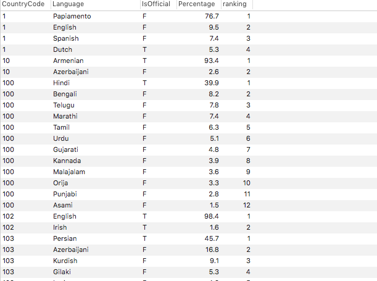Viewport: 377px width, 281px height.
Task: Select the Persian language cell
Action: coord(65,238)
